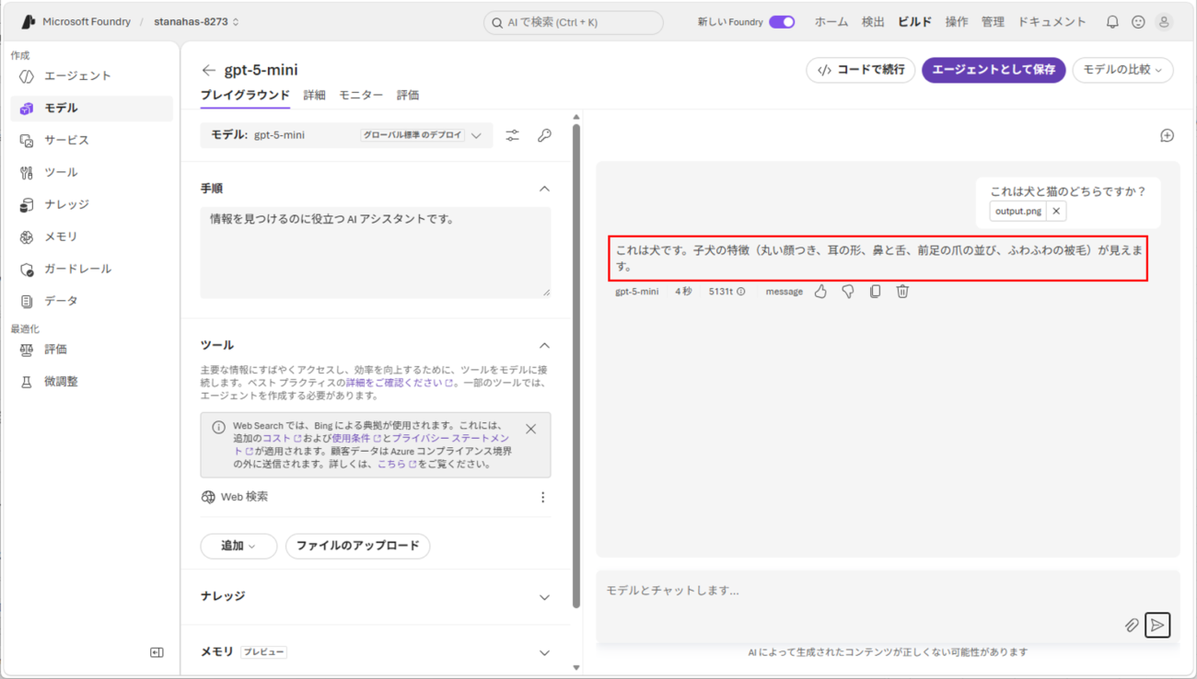The width and height of the screenshot is (1197, 679).
Task: Collapse the ツール section
Action: 544,346
